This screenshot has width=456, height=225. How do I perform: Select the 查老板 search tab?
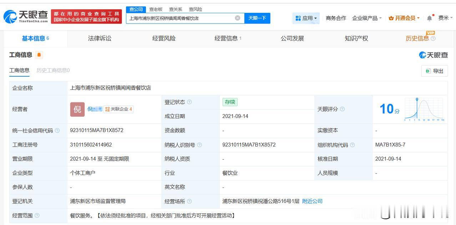coord(156,9)
